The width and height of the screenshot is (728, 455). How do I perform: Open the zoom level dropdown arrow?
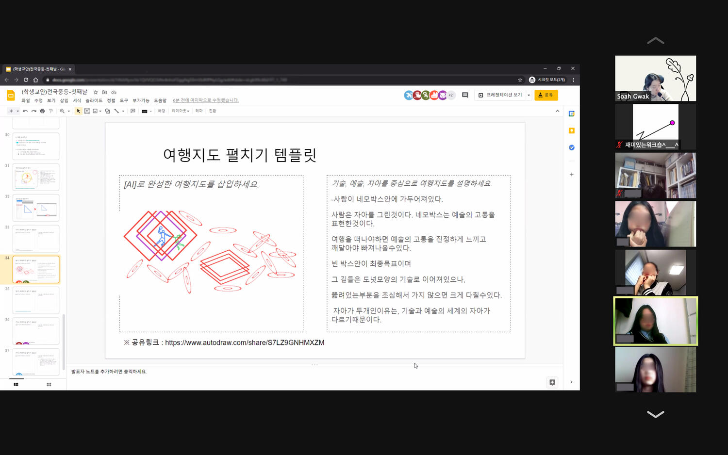(68, 111)
